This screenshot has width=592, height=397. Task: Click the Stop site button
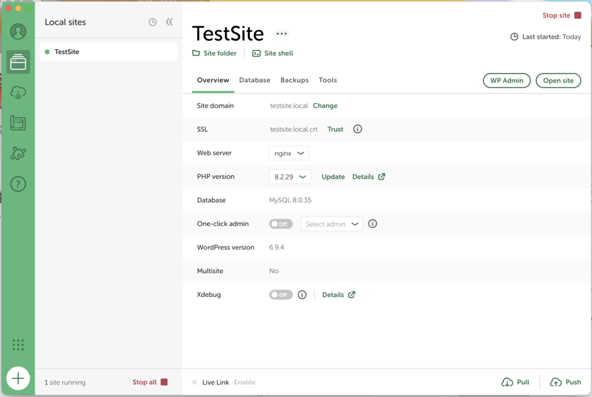click(561, 16)
